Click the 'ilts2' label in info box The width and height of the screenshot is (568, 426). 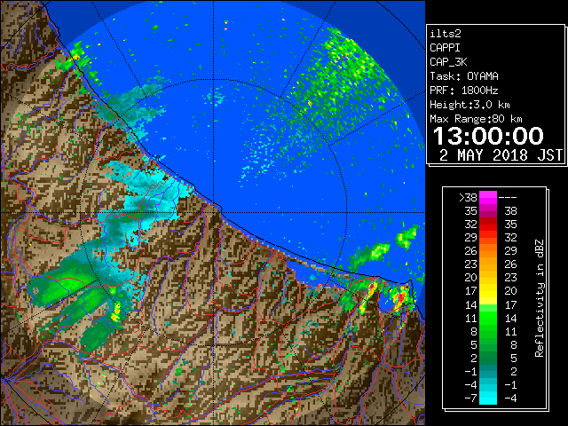click(446, 34)
